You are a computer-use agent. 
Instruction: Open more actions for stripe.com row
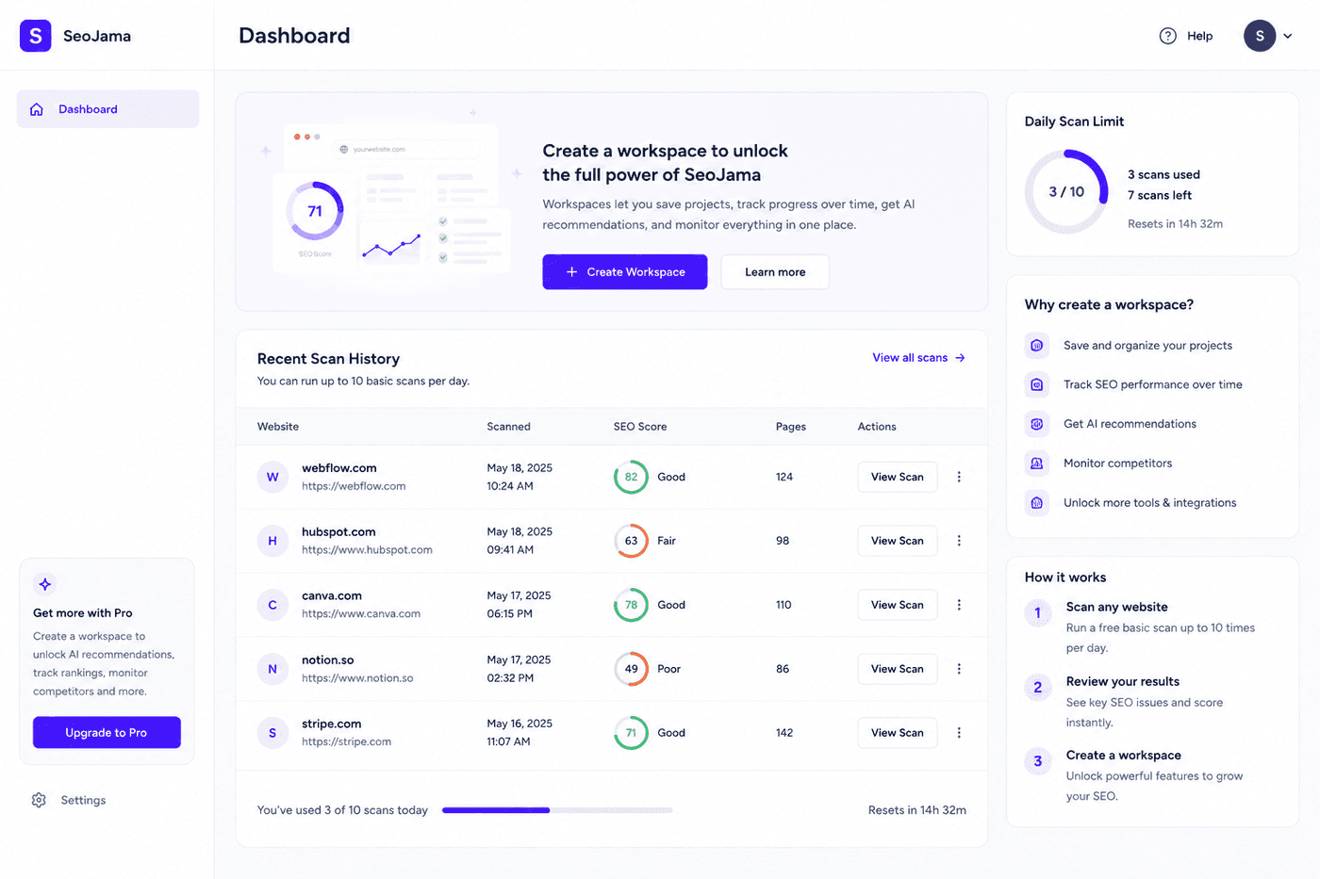coord(959,733)
